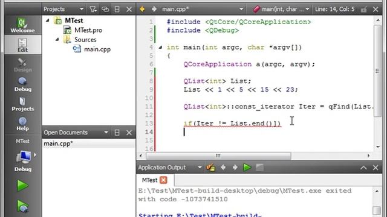Clear the Application Output with broom icon
This screenshot has width=387, height=217.
(211, 168)
